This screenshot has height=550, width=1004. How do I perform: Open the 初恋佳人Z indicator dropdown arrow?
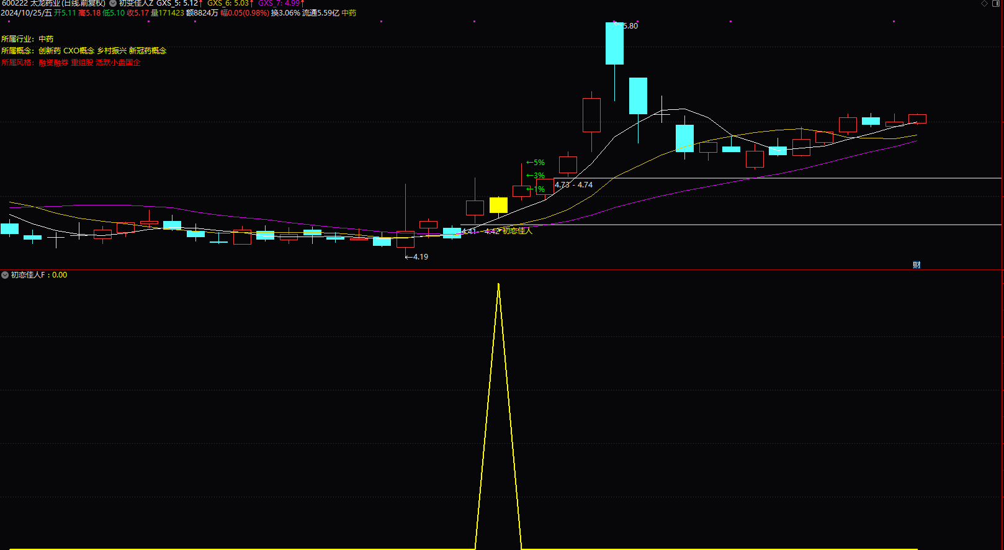pos(113,4)
